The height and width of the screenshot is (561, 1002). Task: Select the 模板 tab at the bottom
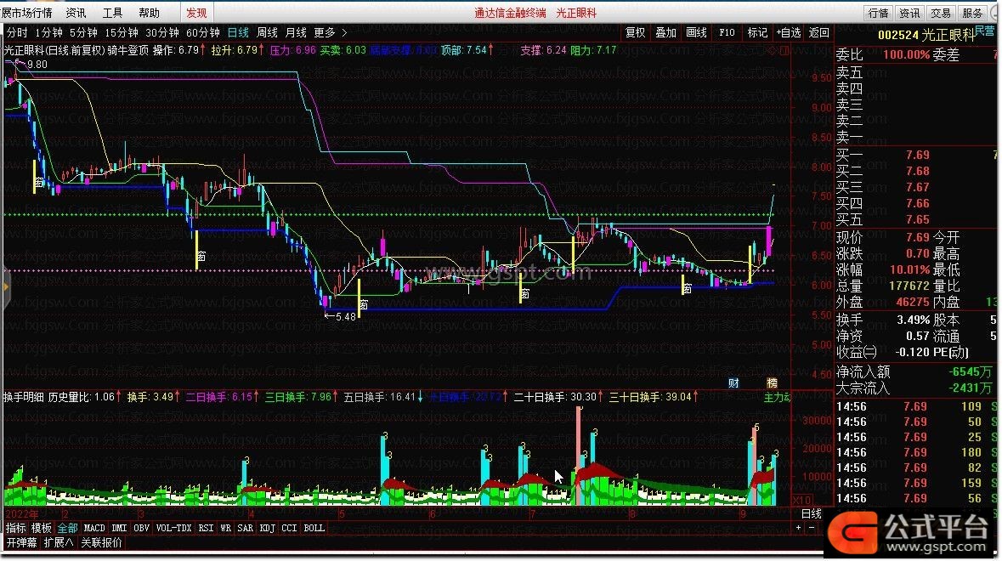[42, 528]
